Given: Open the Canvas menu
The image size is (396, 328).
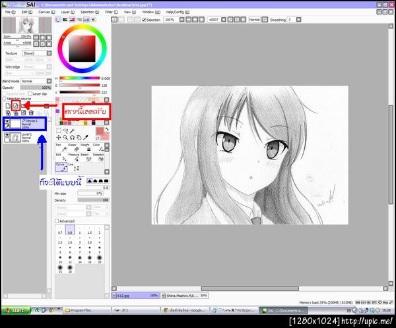Looking at the screenshot, I should pos(47,12).
